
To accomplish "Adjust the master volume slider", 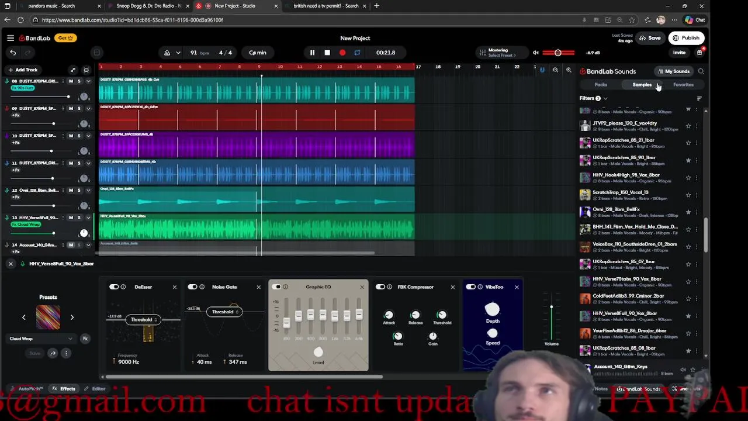I will [x=558, y=53].
